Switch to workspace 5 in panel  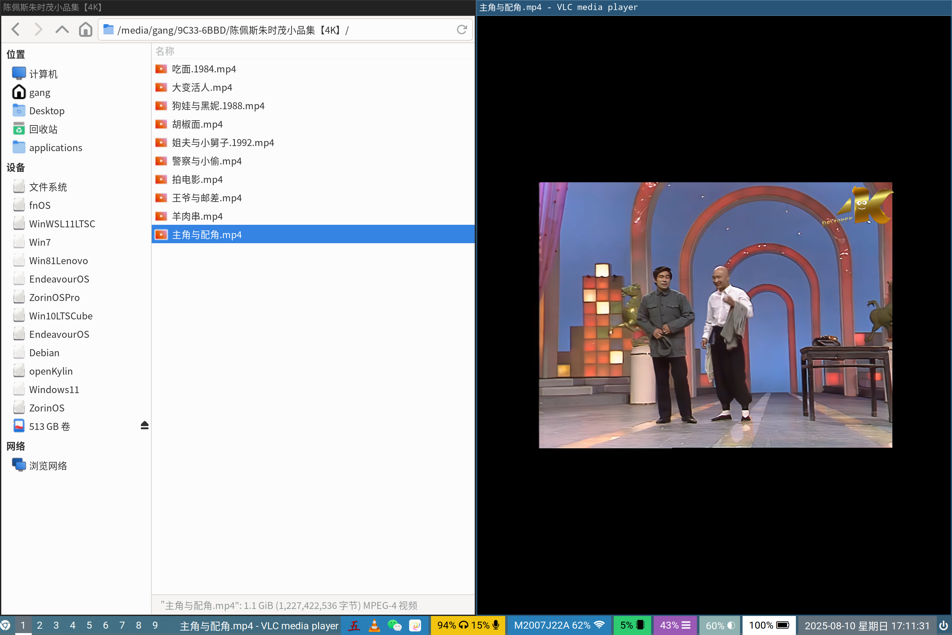tap(89, 625)
